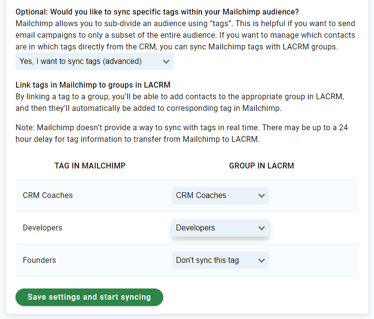Click the "By linking a tag" description text
The width and height of the screenshot is (374, 319).
pos(179,102)
